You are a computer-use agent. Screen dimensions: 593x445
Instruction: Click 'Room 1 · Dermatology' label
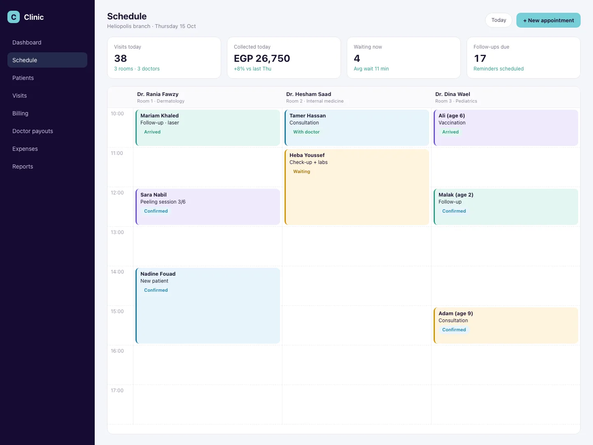161,101
